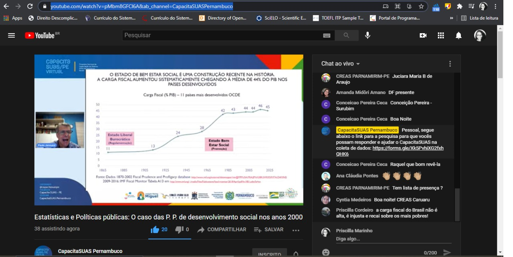Open the create video camera icon
The image size is (513, 257).
(423, 35)
